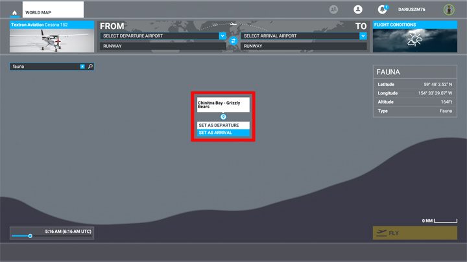467x262 pixels.
Task: Select the Textron Aviation Cessna 152 aircraft tile
Action: point(51,38)
